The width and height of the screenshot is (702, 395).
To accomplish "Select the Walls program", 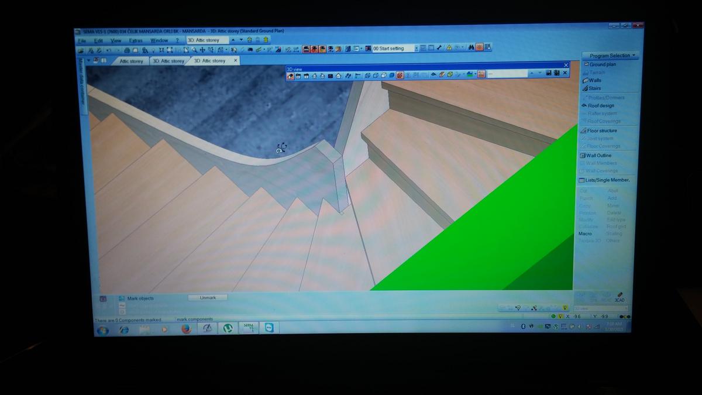I will pyautogui.click(x=591, y=80).
